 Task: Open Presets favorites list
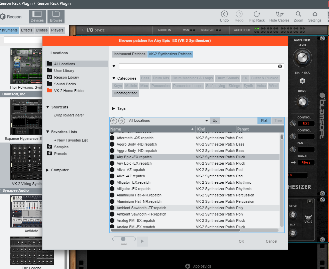point(60,154)
